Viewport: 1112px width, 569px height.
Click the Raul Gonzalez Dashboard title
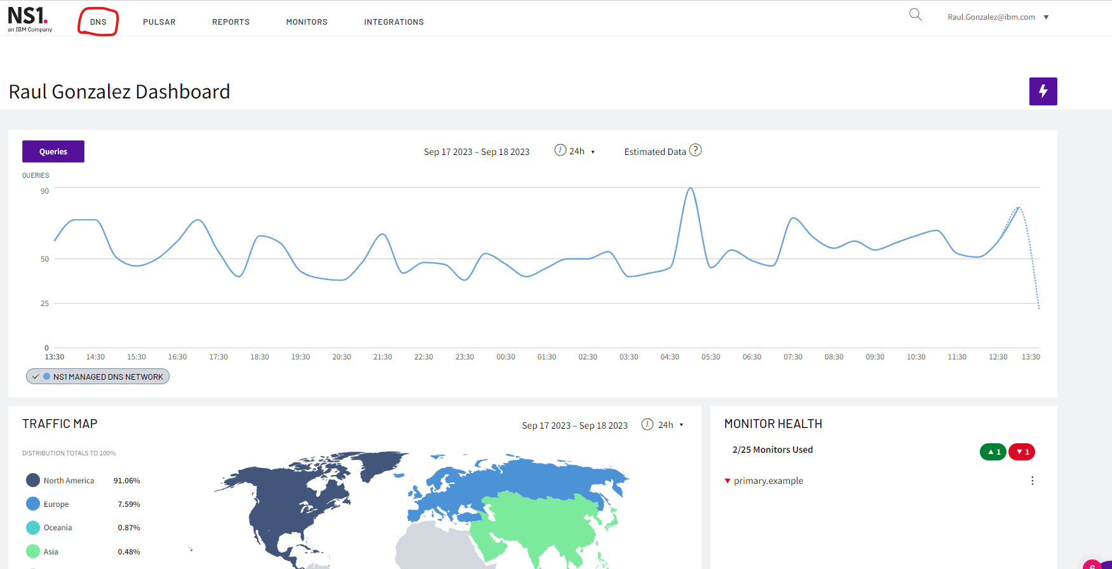(x=119, y=91)
